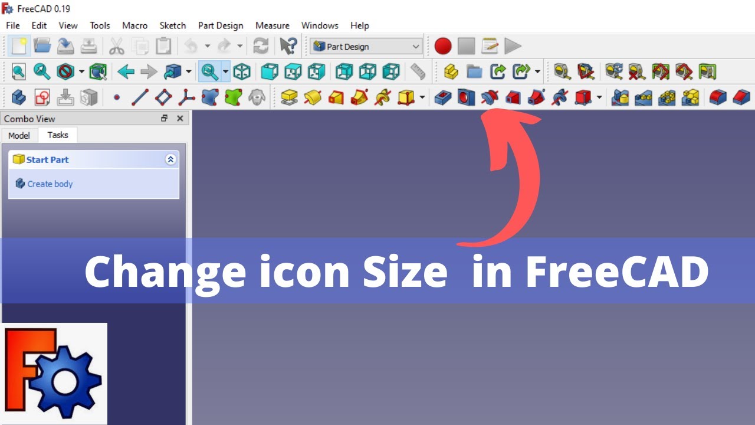Open the Part Design menu
The image size is (755, 425).
pyautogui.click(x=221, y=25)
